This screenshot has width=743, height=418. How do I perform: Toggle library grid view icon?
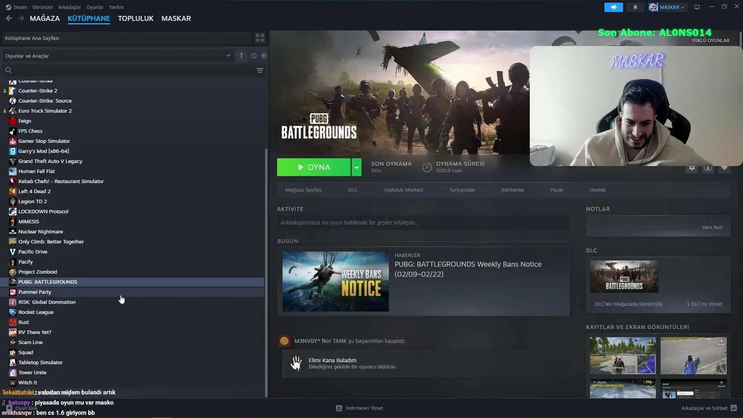click(260, 38)
